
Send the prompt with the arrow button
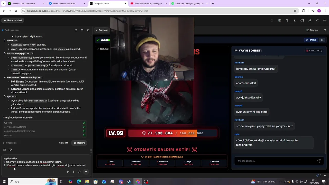coord(86,172)
